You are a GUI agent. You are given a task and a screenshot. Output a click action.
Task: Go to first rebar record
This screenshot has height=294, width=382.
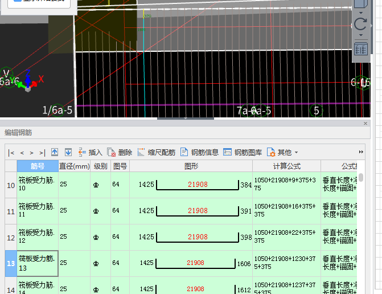pos(11,153)
